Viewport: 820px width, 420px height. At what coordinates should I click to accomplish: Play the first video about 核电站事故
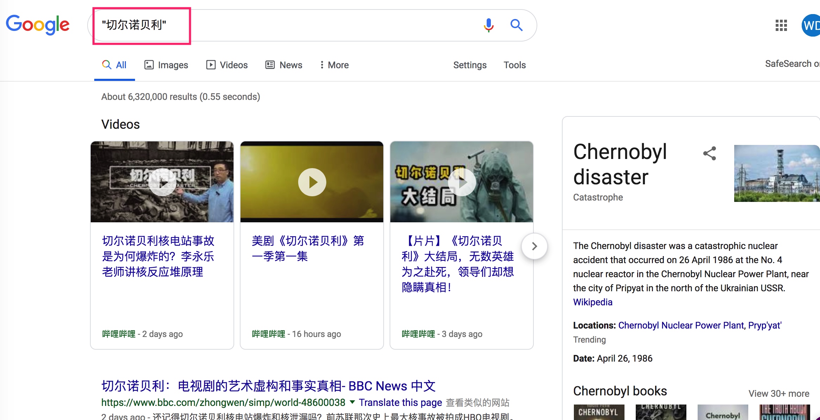click(162, 182)
